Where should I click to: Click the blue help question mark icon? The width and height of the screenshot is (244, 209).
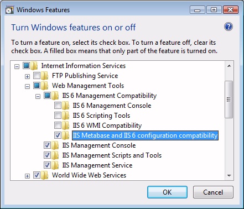(x=229, y=27)
